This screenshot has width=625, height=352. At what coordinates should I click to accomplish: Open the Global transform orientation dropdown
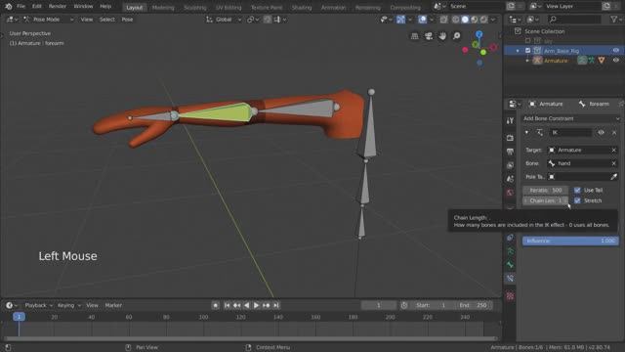coord(224,20)
